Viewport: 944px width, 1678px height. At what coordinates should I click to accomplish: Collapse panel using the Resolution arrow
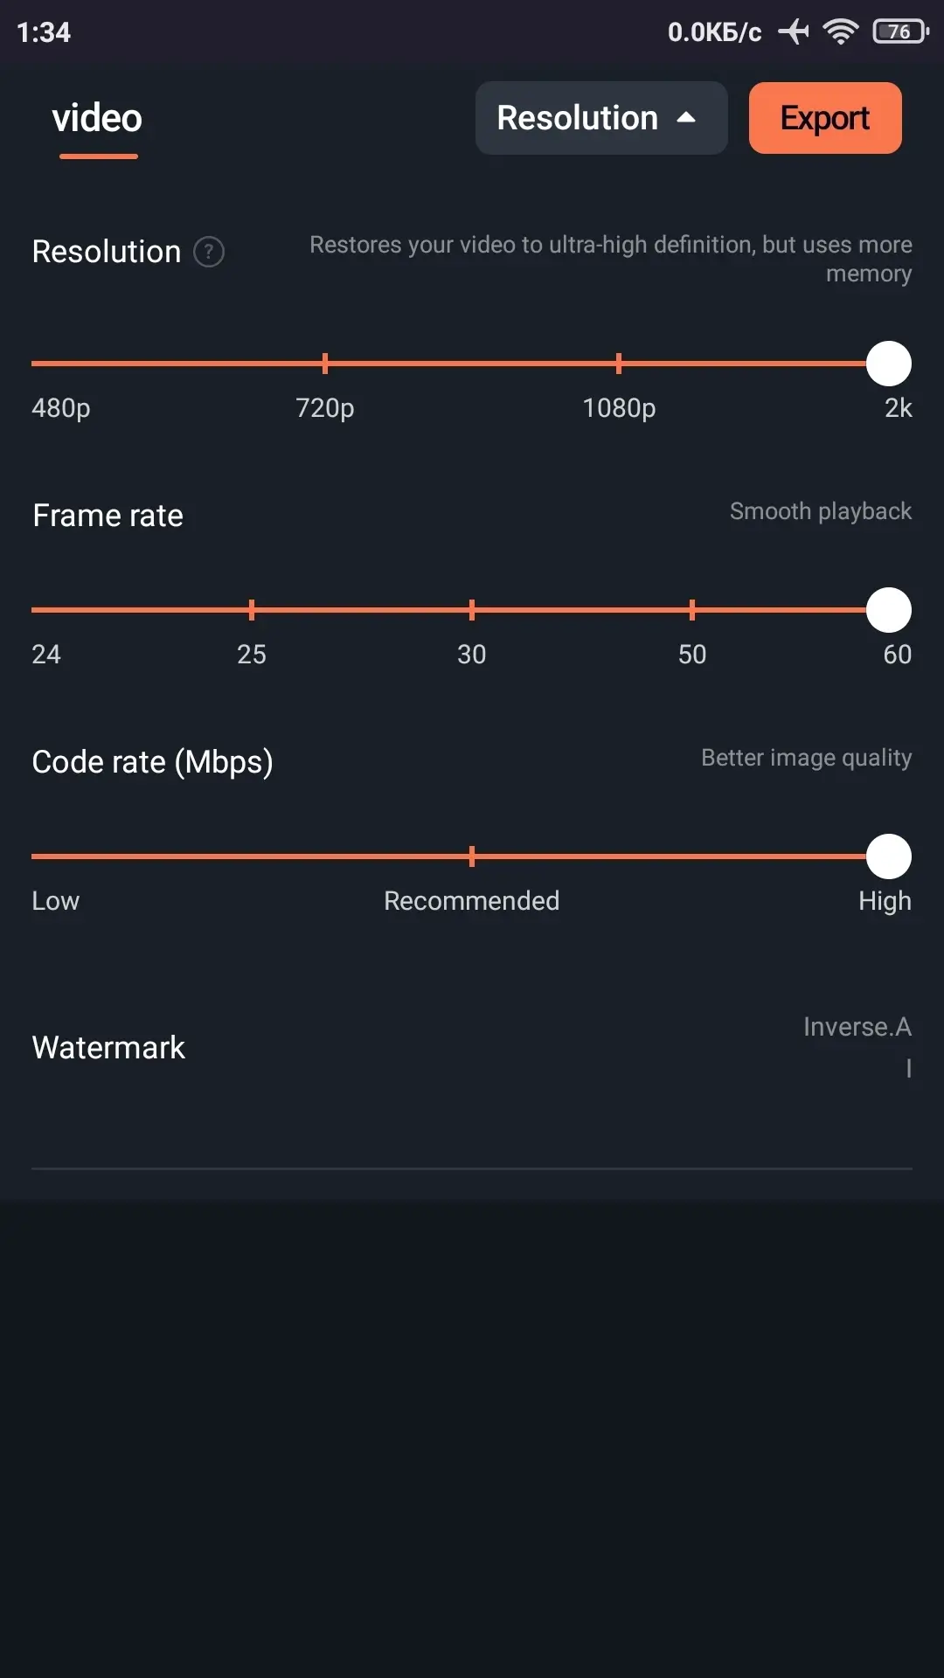tap(687, 118)
